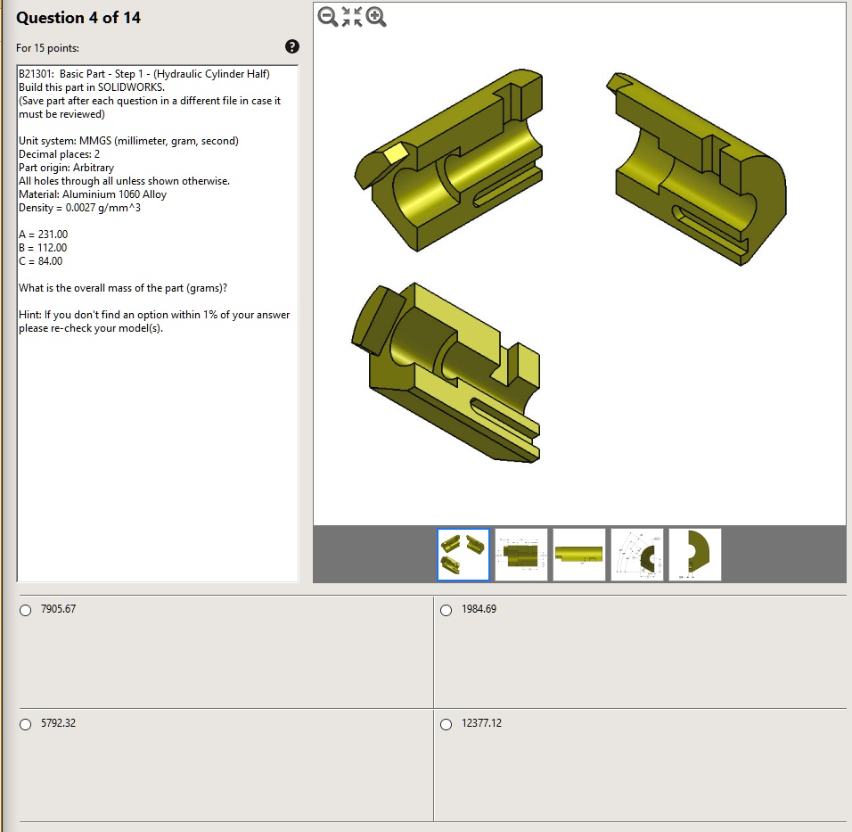852x832 pixels.
Task: Pick the 5792.32 answer option
Action: pos(26,724)
